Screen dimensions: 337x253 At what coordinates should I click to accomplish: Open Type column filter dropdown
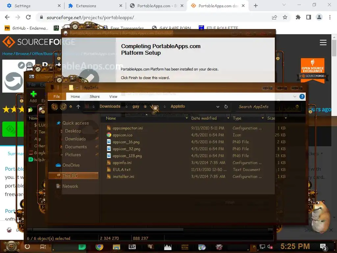263,118
